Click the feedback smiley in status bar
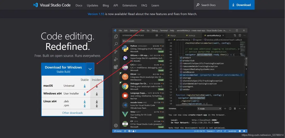Screen dimensions: 285x138 pyautogui.click(x=240, y=131)
